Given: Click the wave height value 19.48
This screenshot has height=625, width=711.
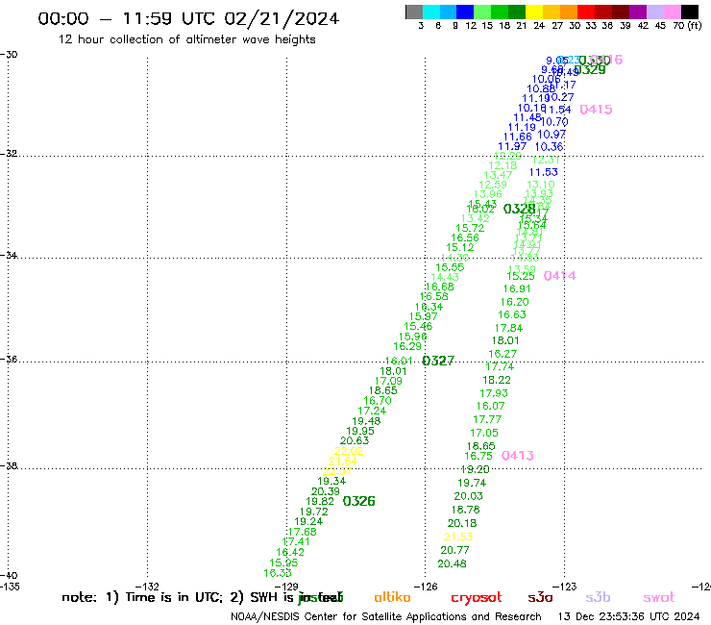Looking at the screenshot, I should click(x=366, y=421).
